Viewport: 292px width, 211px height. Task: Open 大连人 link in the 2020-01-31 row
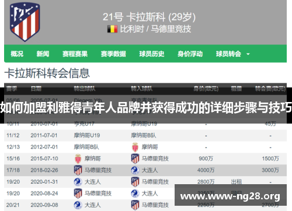point(92,182)
